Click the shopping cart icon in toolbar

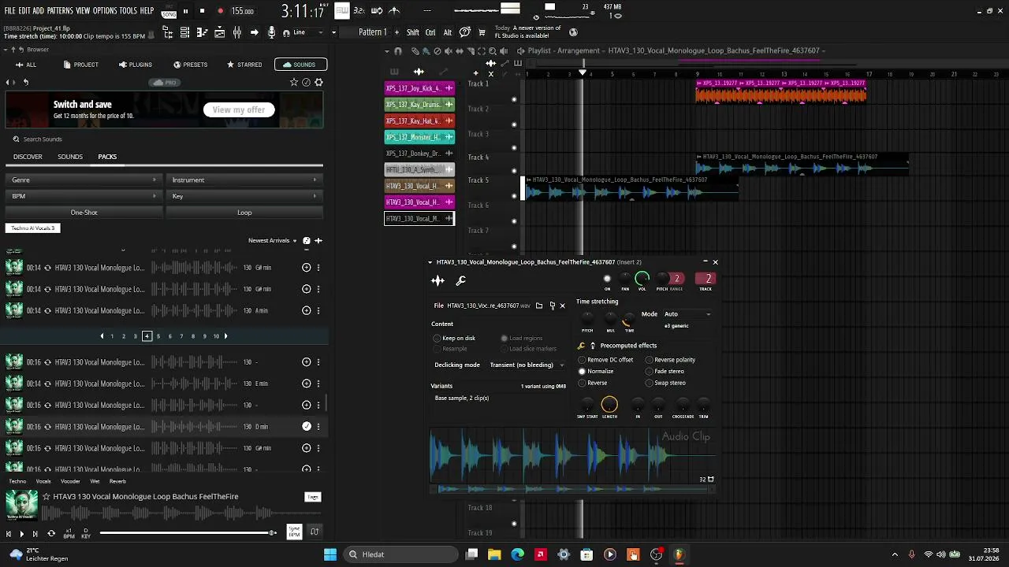coord(480,32)
